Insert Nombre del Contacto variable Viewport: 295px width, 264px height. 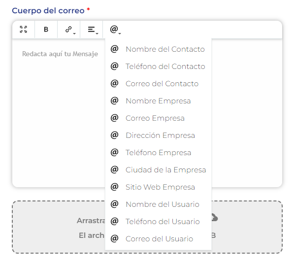pyautogui.click(x=158, y=49)
